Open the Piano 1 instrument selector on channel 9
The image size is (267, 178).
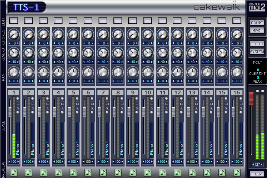pyautogui.click(x=137, y=140)
